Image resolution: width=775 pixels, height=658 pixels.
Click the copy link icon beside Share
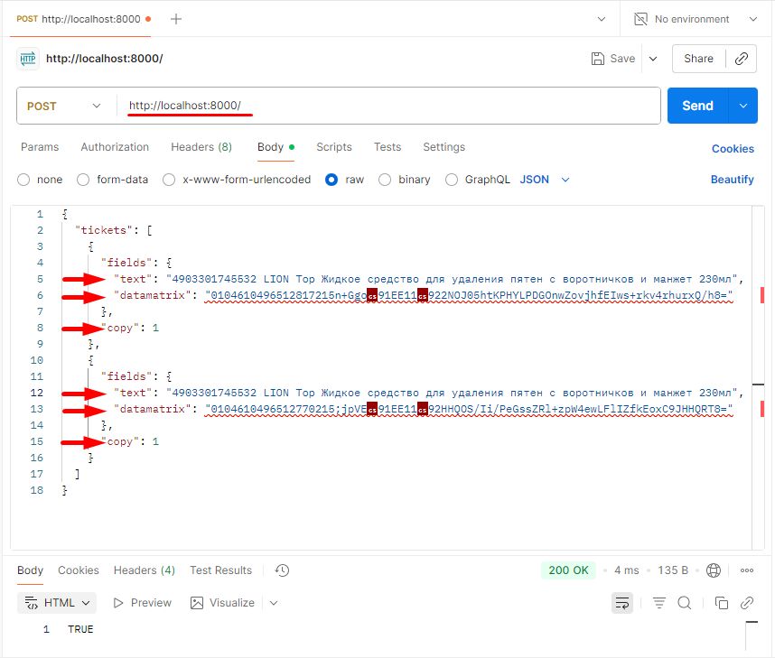(x=741, y=58)
